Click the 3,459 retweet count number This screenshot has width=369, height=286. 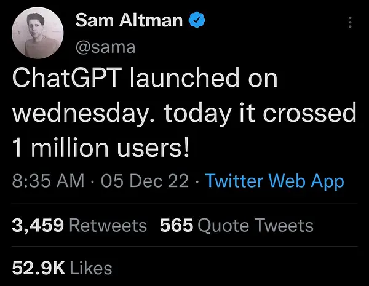[38, 225]
